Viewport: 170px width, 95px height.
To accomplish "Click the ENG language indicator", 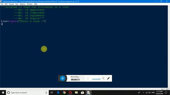I will coord(153,93).
